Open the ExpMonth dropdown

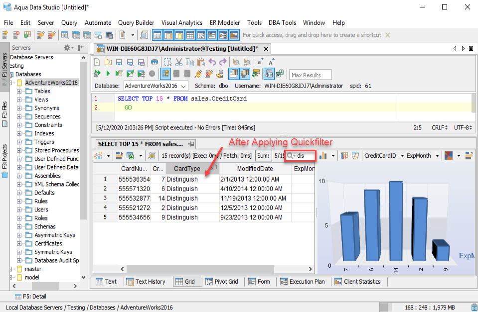click(x=423, y=156)
